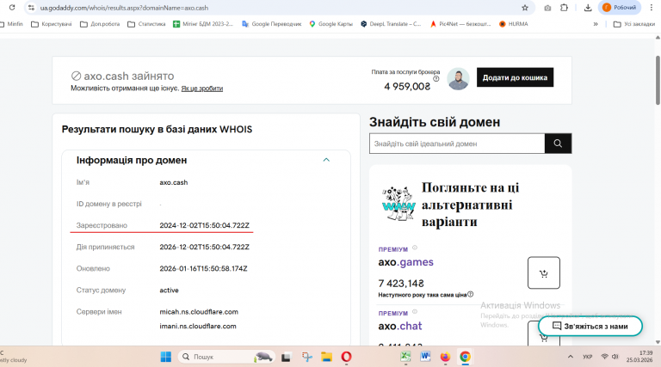Open Pic4Net bookmark

pos(460,24)
